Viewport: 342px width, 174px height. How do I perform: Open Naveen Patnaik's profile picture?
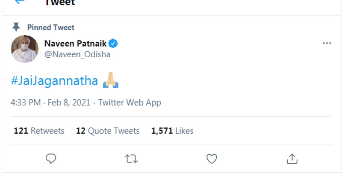tap(25, 49)
